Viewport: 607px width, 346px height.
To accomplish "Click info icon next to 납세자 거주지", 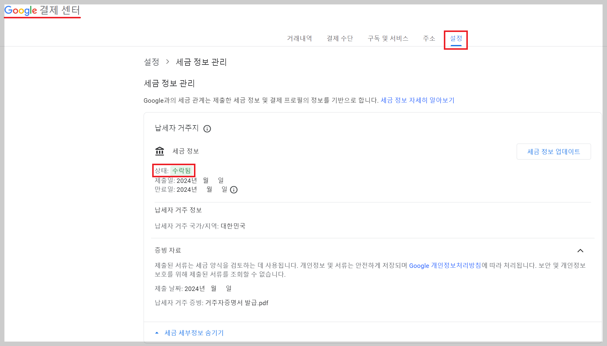I will 207,129.
